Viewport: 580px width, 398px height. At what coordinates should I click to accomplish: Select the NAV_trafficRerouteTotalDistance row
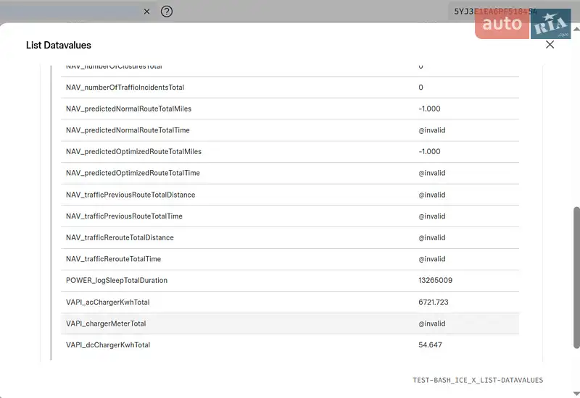[x=120, y=237]
